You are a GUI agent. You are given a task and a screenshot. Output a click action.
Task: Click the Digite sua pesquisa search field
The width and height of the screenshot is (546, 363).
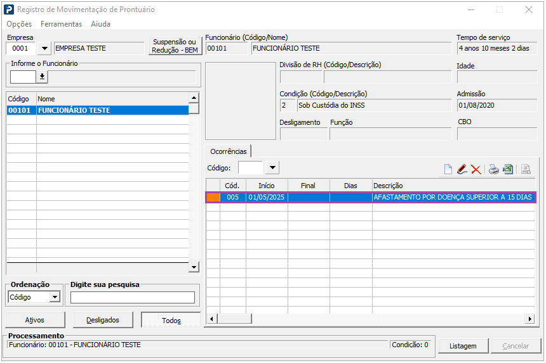132,297
